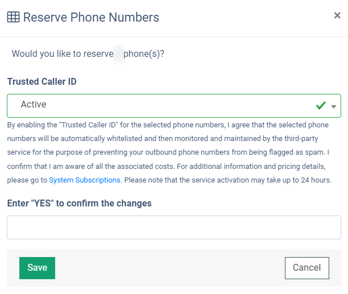
Task: Click the table grid icon in header
Action: [x=13, y=17]
